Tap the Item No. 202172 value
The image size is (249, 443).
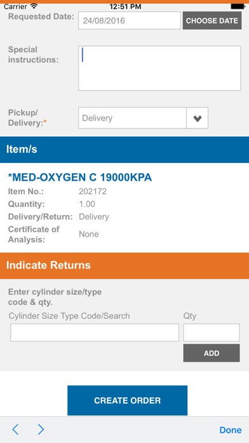click(93, 192)
